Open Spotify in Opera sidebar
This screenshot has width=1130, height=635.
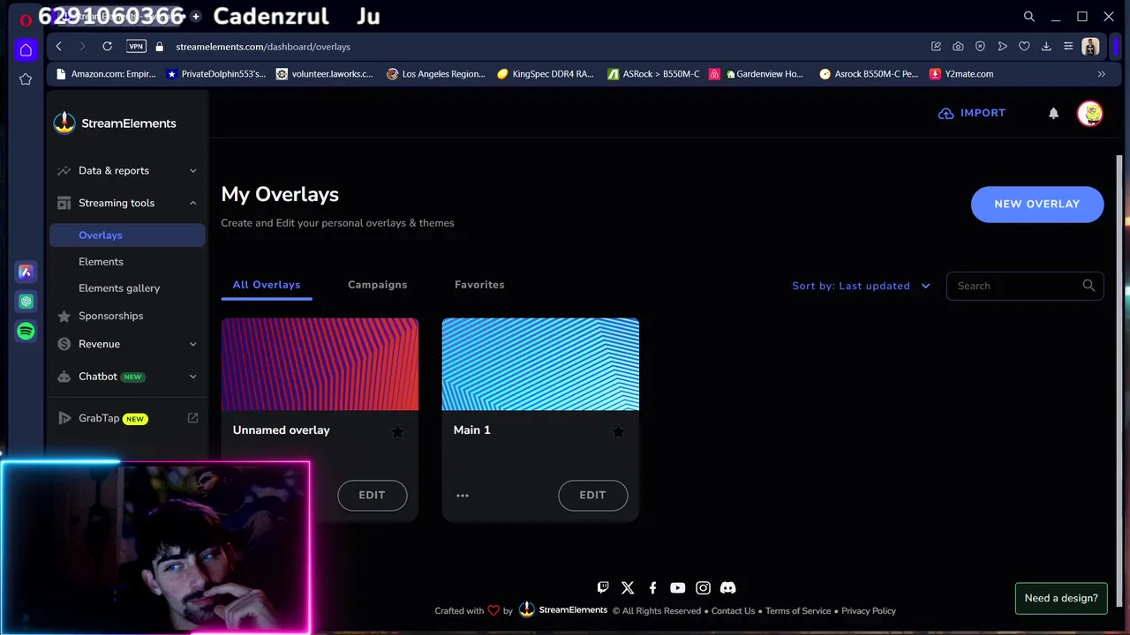[26, 332]
